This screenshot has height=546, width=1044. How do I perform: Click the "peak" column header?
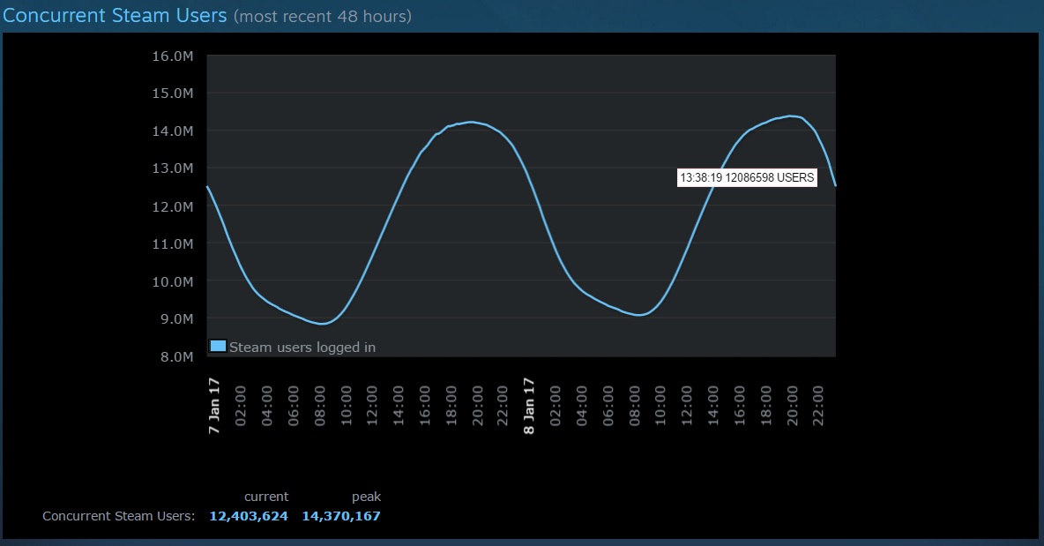pos(366,497)
